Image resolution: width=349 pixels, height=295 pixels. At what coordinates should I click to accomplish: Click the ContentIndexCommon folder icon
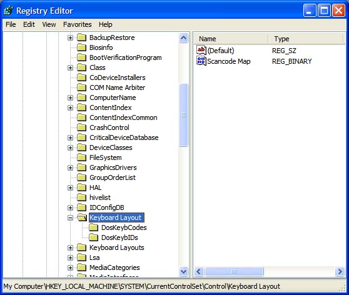[x=82, y=117]
